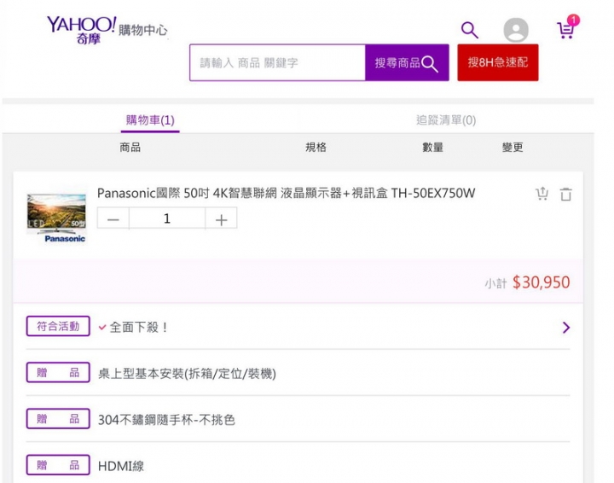Image resolution: width=614 pixels, height=483 pixels.
Task: Select 304不鏽鋼隨手杯-不挑色 gift text
Action: pyautogui.click(x=166, y=420)
